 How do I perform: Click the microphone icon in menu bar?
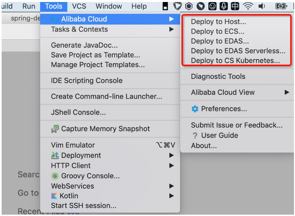[x=224, y=6]
